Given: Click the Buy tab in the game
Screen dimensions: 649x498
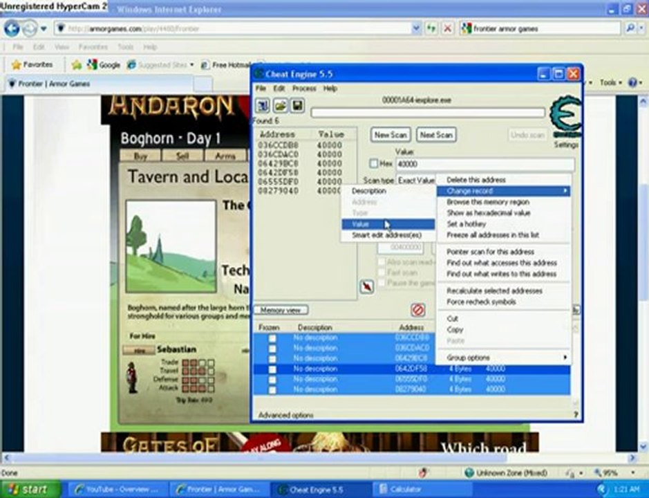Looking at the screenshot, I should tap(140, 156).
